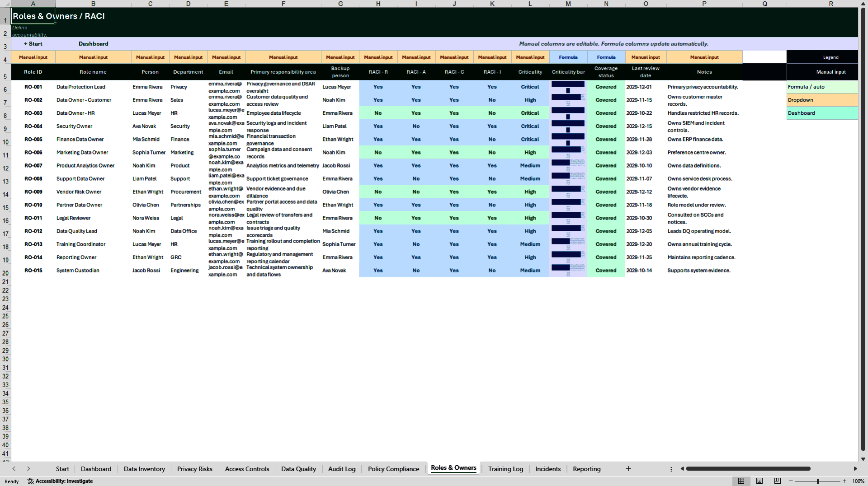Switch to the Data Inventory sheet
The width and height of the screenshot is (868, 486).
click(x=144, y=469)
